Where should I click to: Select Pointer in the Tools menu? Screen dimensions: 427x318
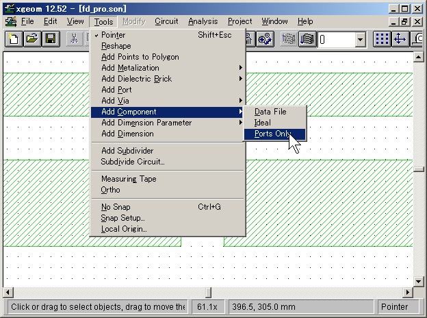coord(168,35)
